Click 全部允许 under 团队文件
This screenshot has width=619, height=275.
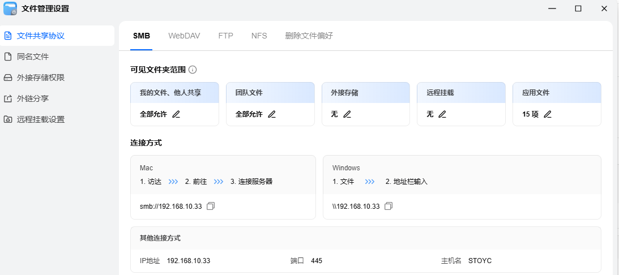(x=249, y=114)
